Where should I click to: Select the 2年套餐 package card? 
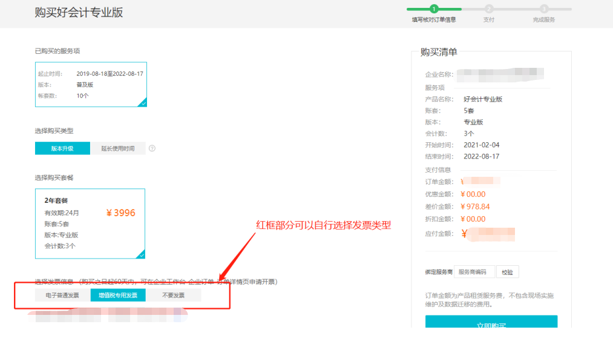[90, 223]
